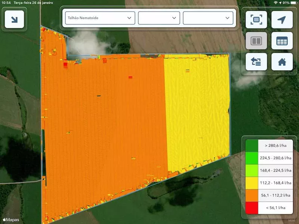Open the Talhão Nematoide dropdown
299x224 pixels.
click(x=100, y=18)
